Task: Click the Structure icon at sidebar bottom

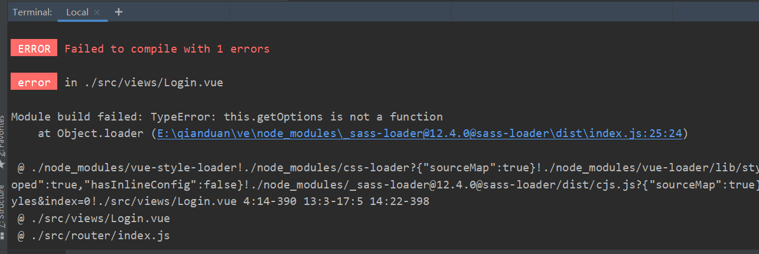Action: 3,235
